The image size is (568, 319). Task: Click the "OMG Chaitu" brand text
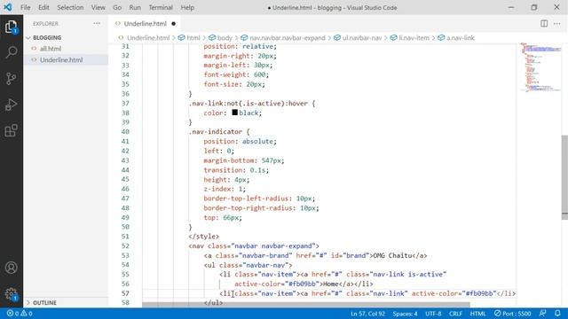[392, 256]
